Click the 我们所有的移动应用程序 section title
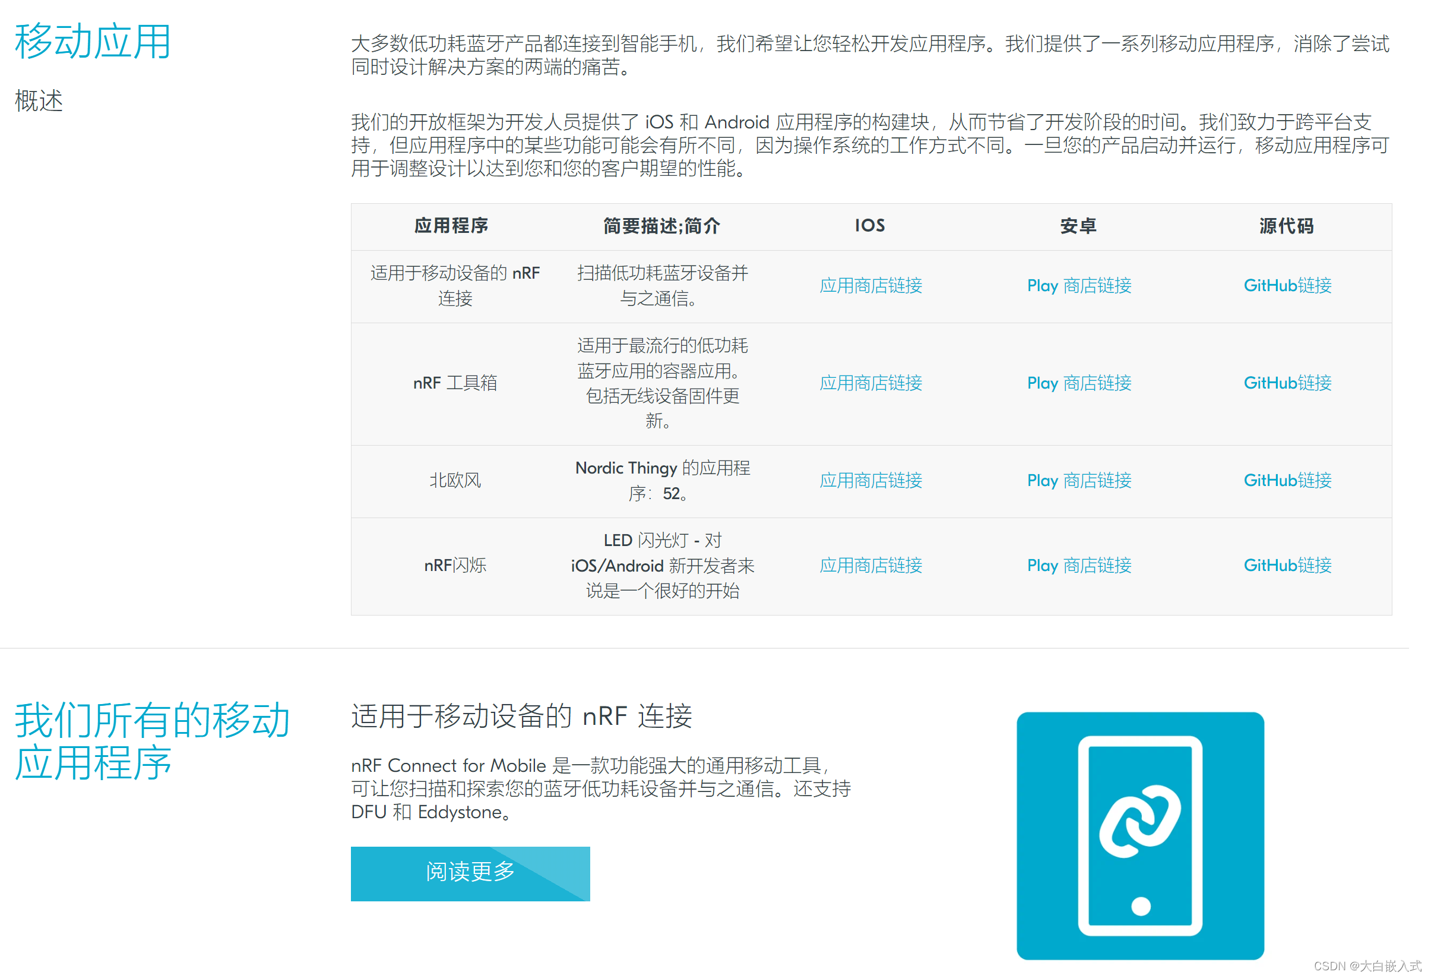1431x978 pixels. click(151, 742)
